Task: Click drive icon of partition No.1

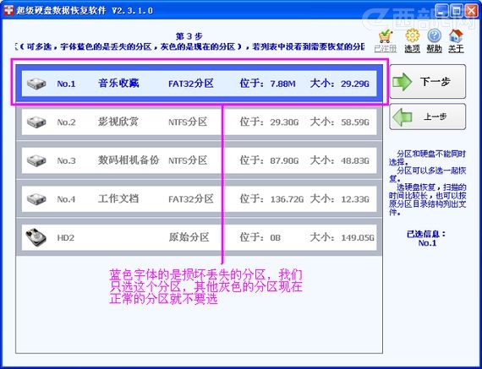Action: point(36,84)
